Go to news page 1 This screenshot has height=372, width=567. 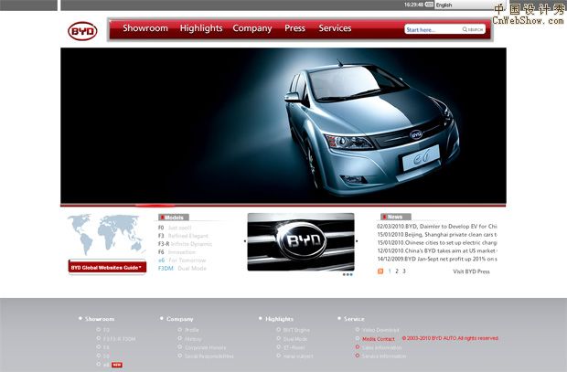point(390,271)
